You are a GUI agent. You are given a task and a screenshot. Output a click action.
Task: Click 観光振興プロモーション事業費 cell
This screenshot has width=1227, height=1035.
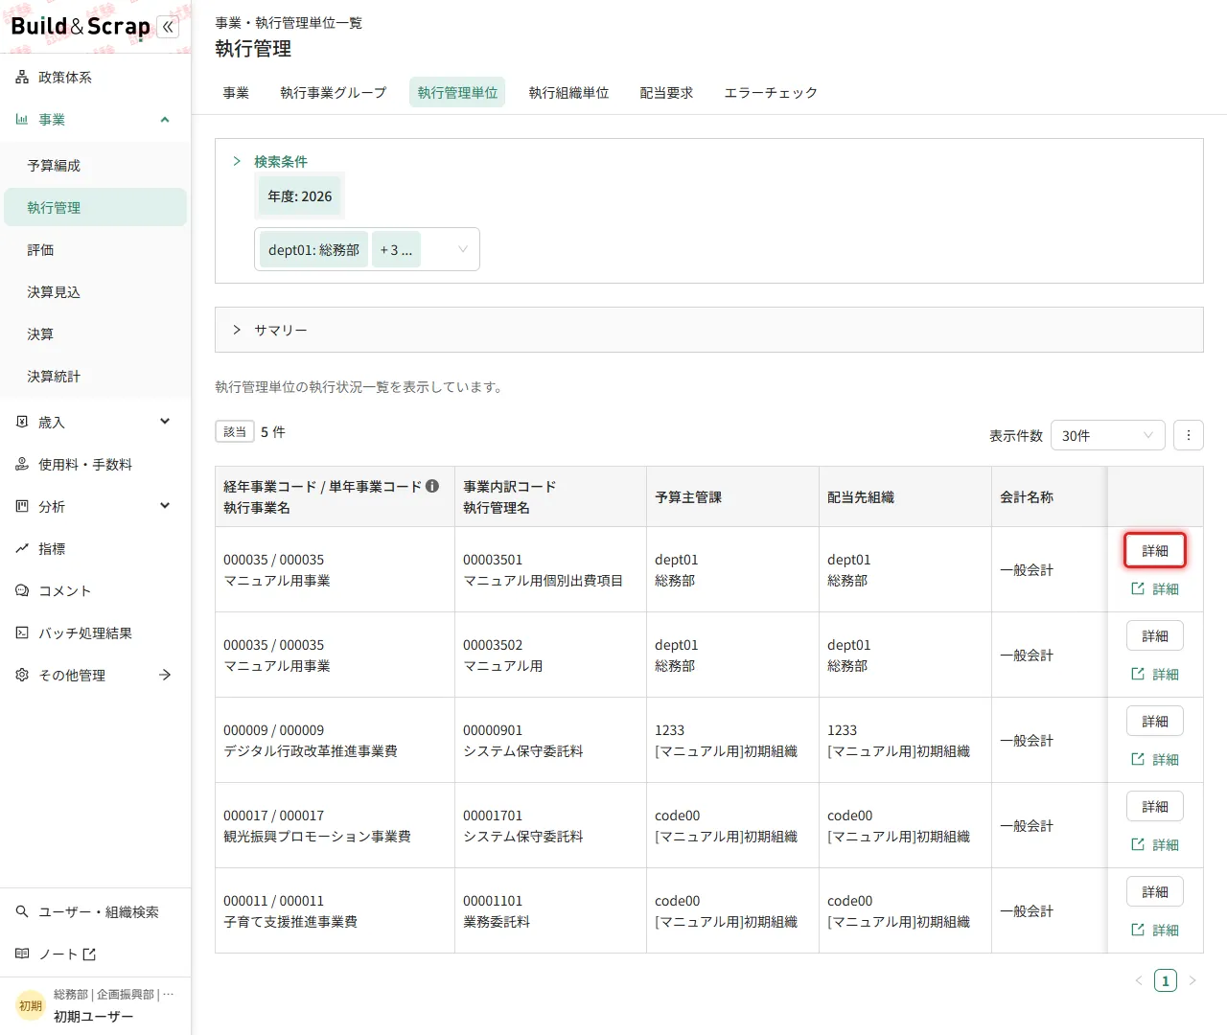(317, 837)
